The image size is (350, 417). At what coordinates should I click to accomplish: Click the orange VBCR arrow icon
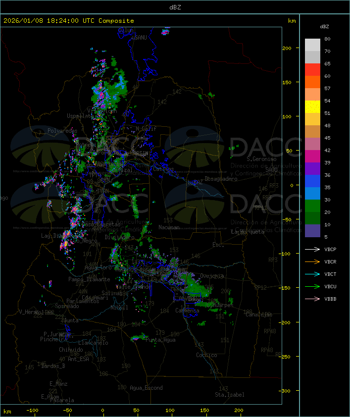coord(312,261)
